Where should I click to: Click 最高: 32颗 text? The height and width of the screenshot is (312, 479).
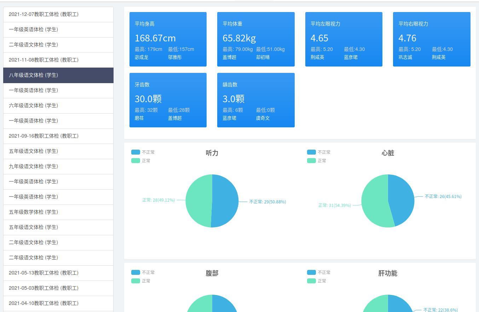[146, 110]
